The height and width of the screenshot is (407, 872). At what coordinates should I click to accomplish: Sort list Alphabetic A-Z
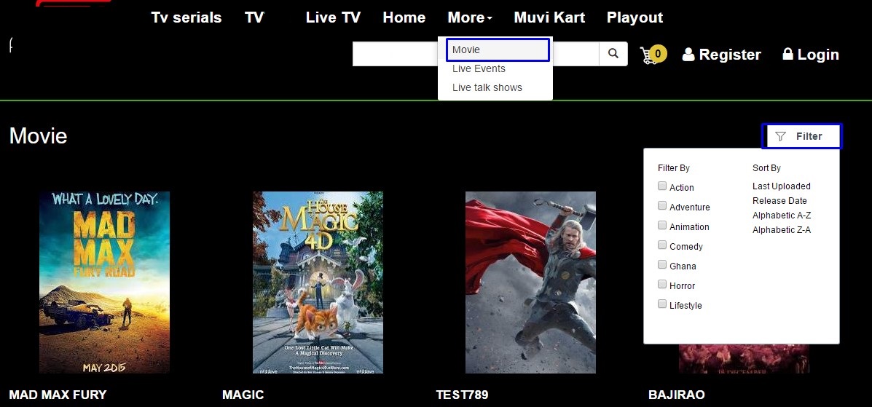[782, 216]
